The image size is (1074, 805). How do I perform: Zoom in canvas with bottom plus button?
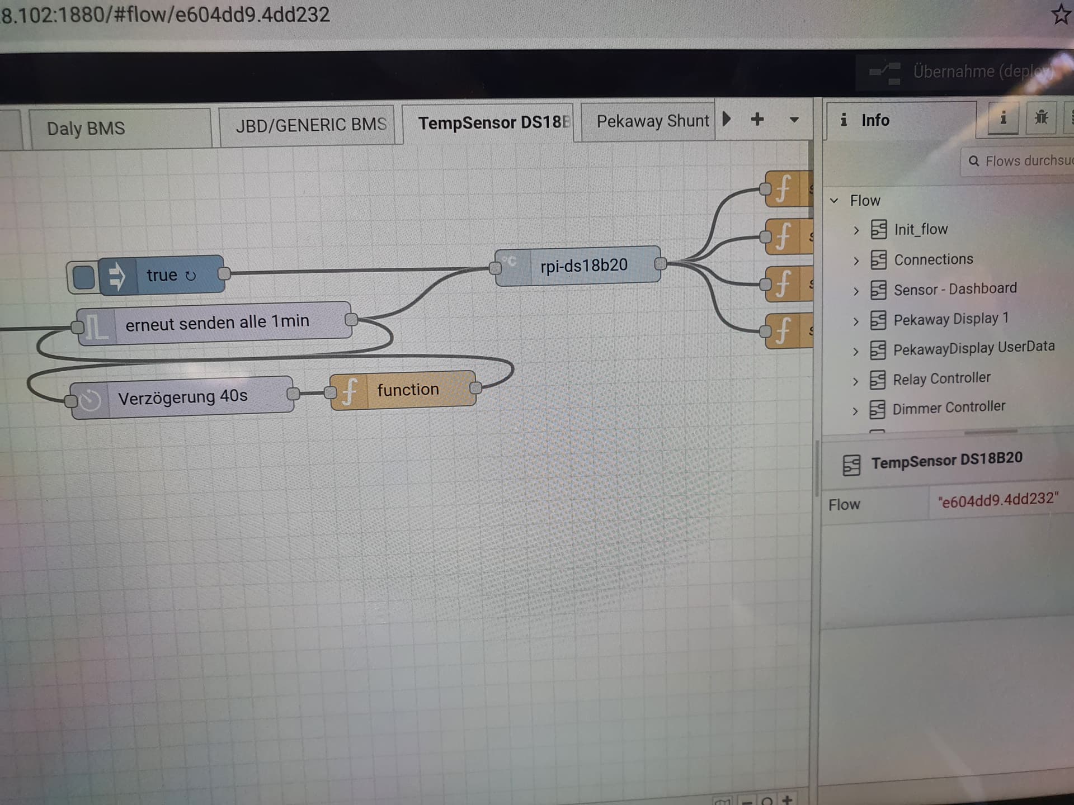(788, 799)
